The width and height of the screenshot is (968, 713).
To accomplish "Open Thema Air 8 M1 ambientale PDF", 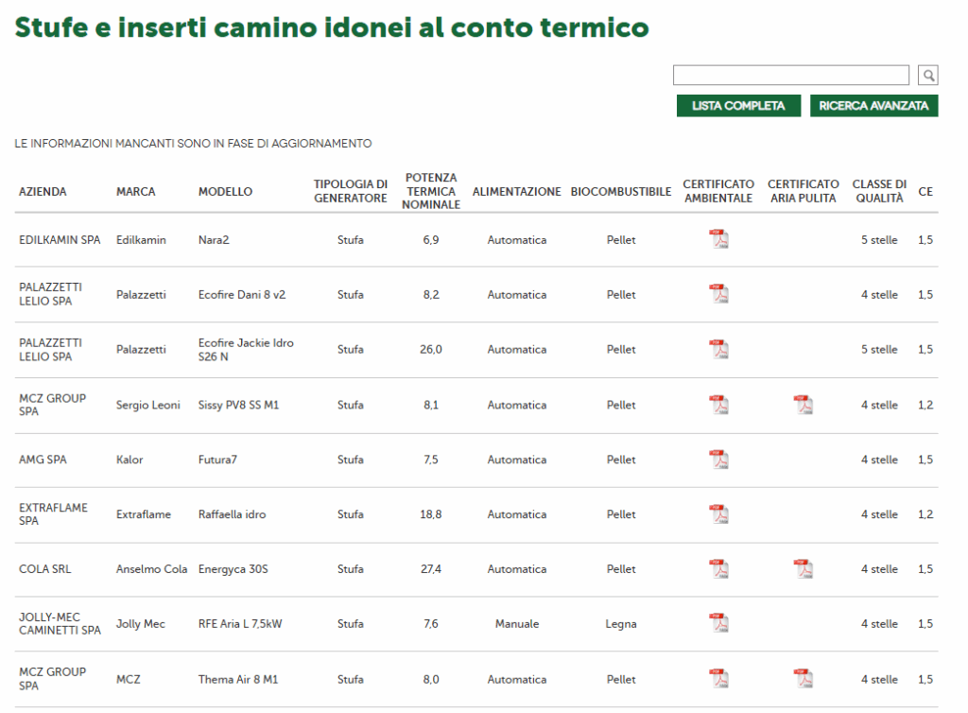I will (718, 679).
